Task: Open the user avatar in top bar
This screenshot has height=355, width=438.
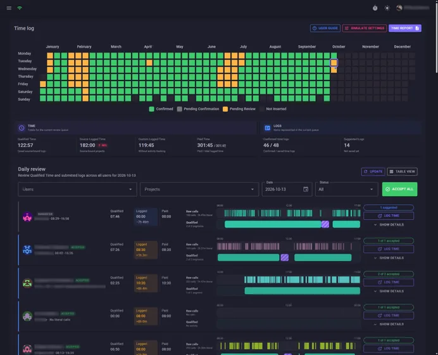Action: pyautogui.click(x=399, y=8)
